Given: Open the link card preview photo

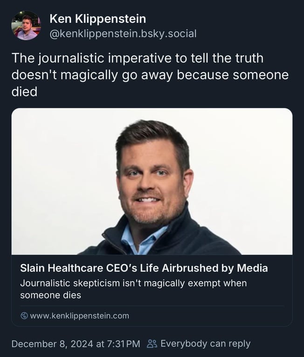Looking at the screenshot, I should pyautogui.click(x=152, y=182).
